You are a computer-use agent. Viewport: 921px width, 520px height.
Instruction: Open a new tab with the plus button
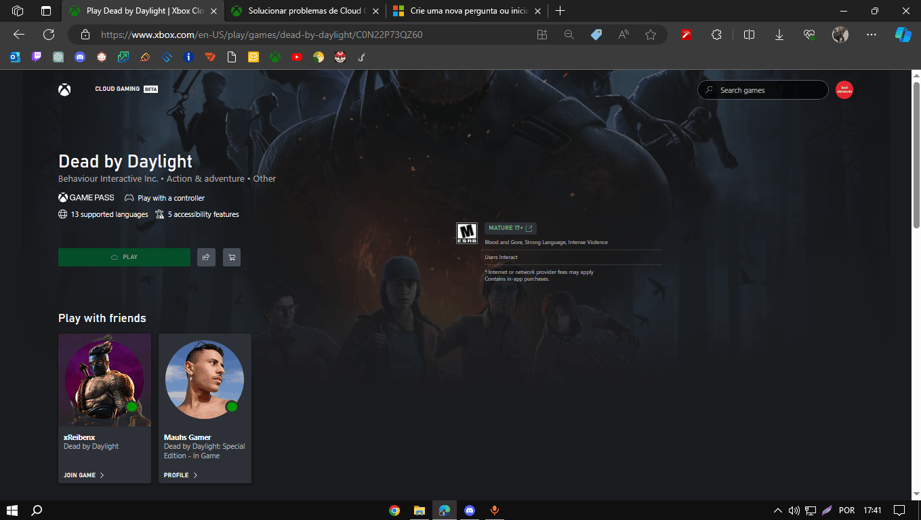click(x=560, y=11)
